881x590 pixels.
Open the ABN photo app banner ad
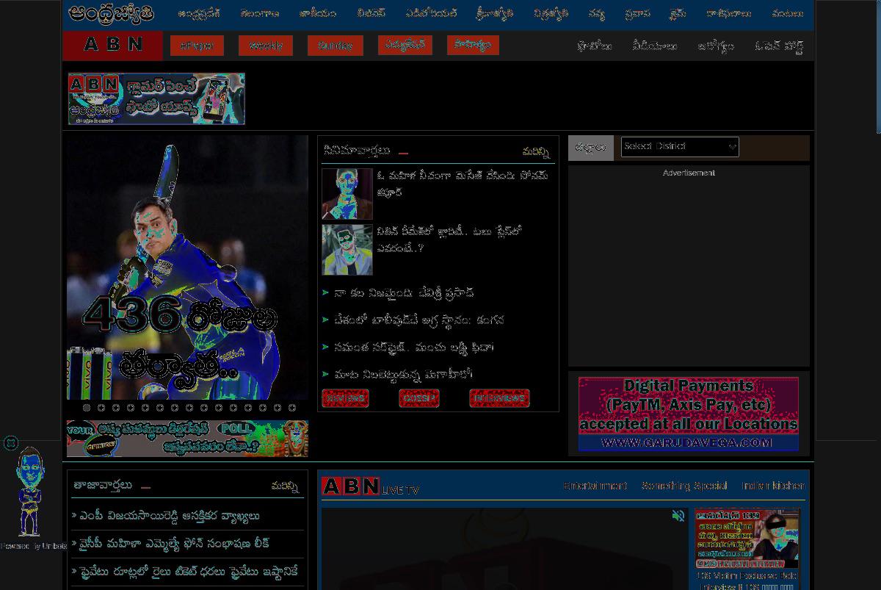156,98
